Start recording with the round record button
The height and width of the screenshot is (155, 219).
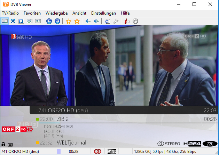135,21
